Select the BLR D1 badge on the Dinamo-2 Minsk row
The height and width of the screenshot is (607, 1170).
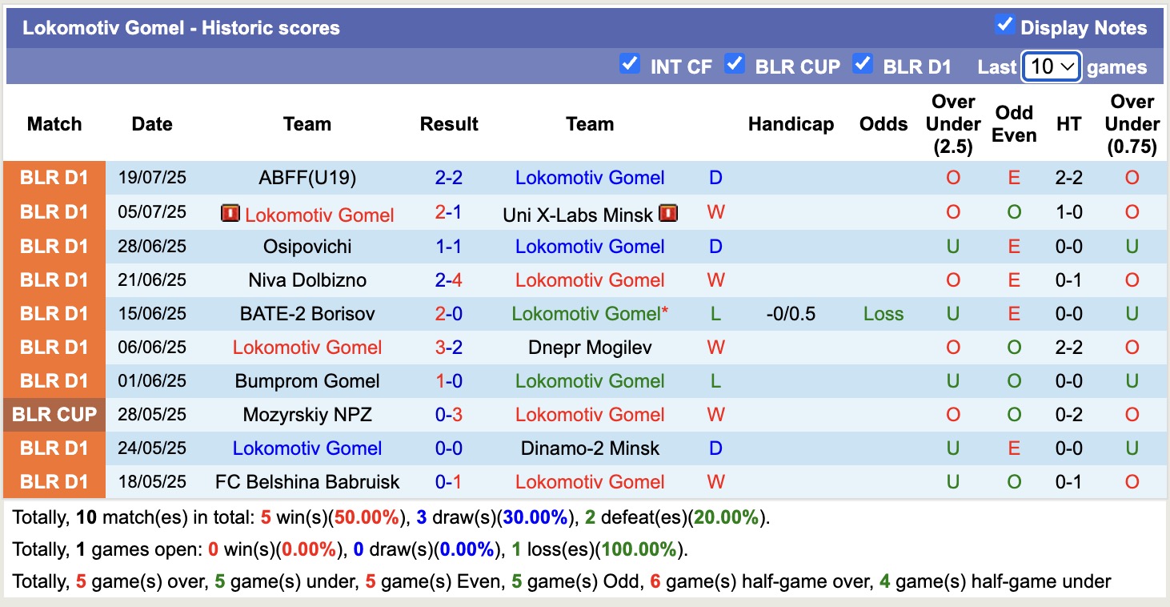[54, 448]
